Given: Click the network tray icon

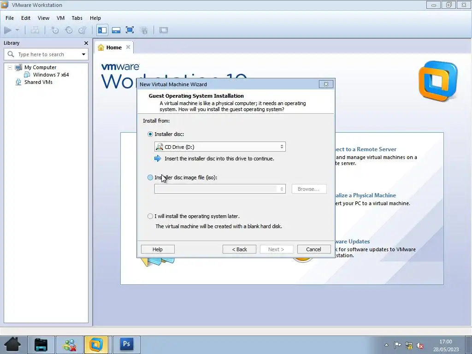Looking at the screenshot, I should click(x=409, y=345).
